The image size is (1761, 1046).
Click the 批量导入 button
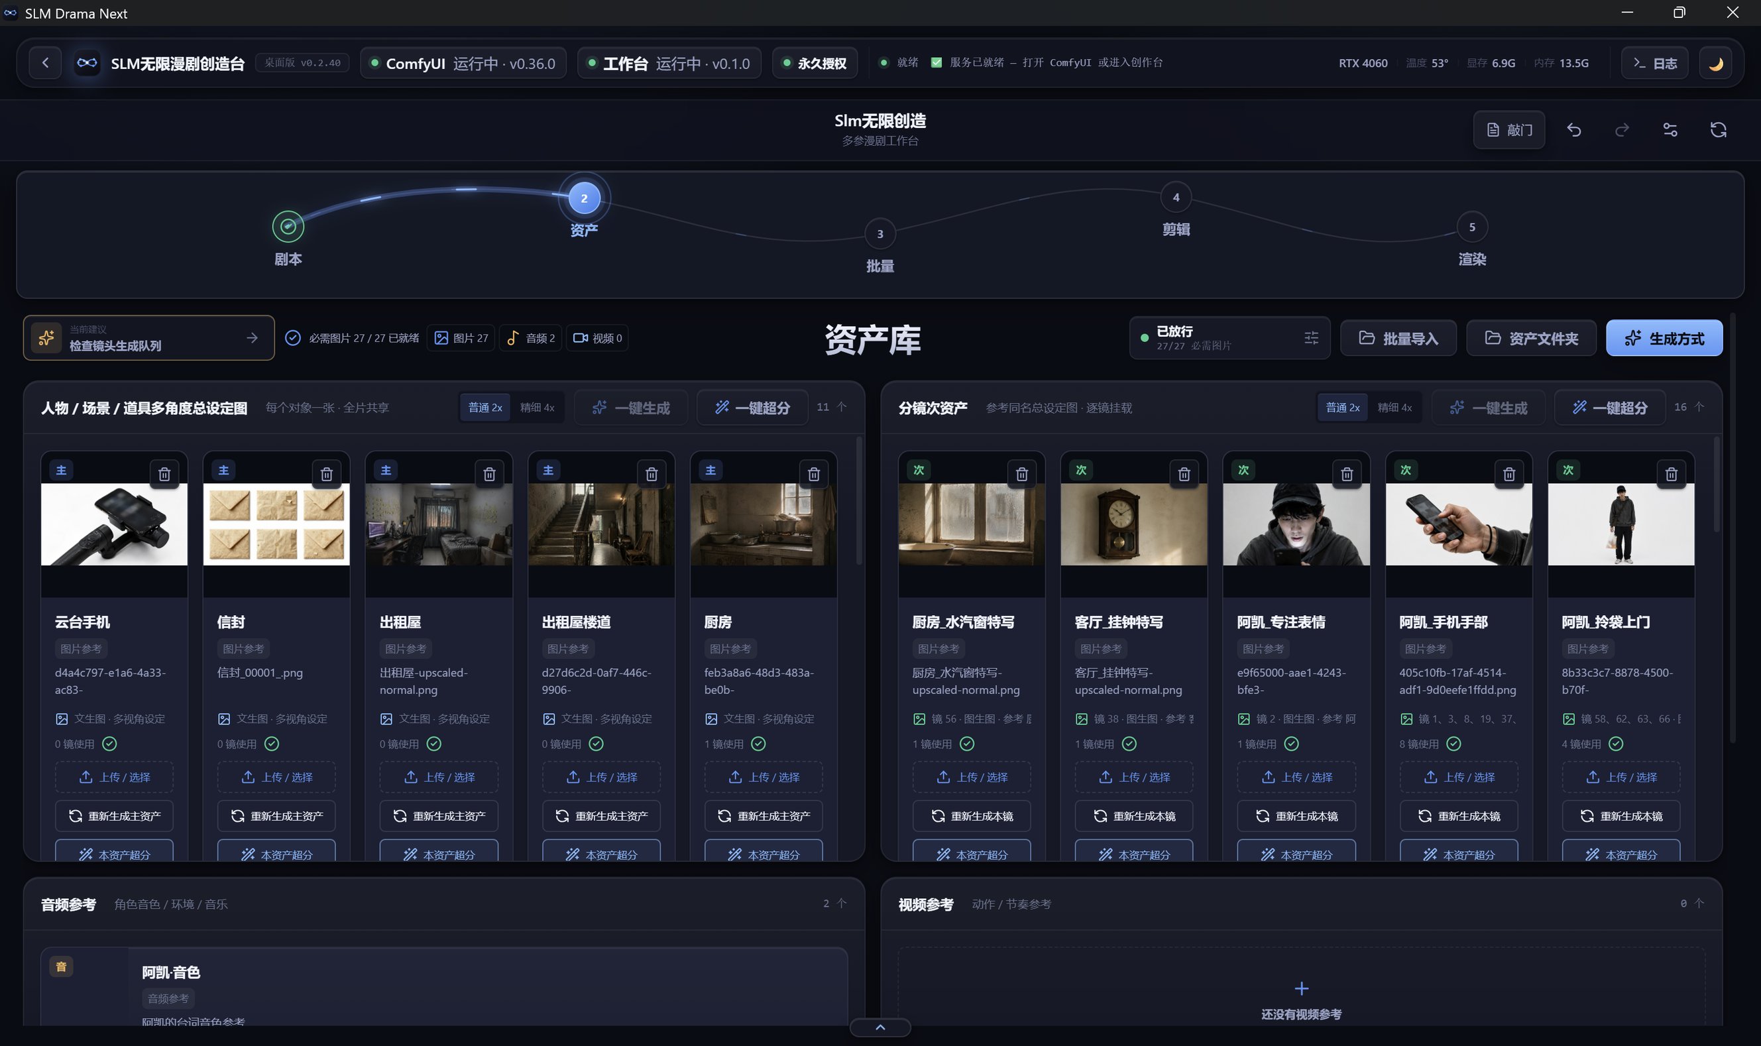1398,338
